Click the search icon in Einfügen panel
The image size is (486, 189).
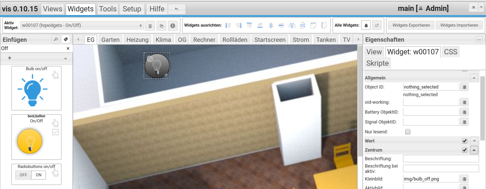click(56, 39)
